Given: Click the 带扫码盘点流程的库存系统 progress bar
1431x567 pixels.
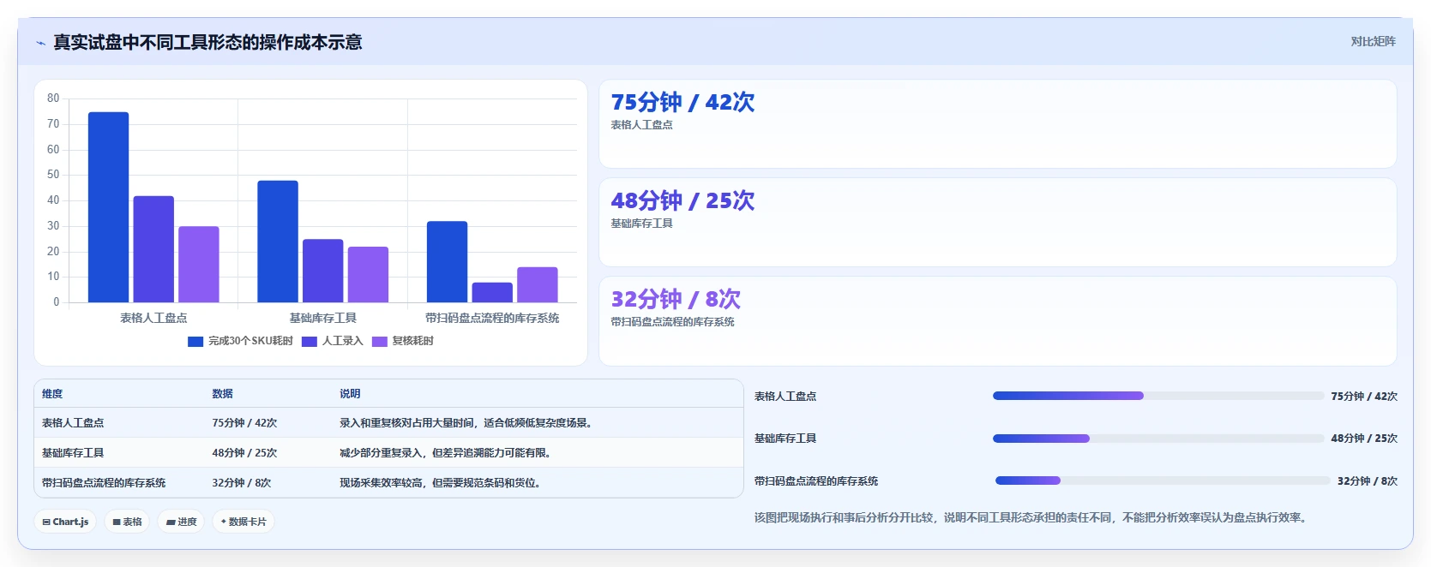Looking at the screenshot, I should click(1163, 480).
